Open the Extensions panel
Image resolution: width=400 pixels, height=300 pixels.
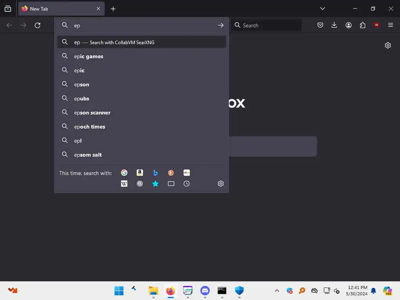pos(362,25)
